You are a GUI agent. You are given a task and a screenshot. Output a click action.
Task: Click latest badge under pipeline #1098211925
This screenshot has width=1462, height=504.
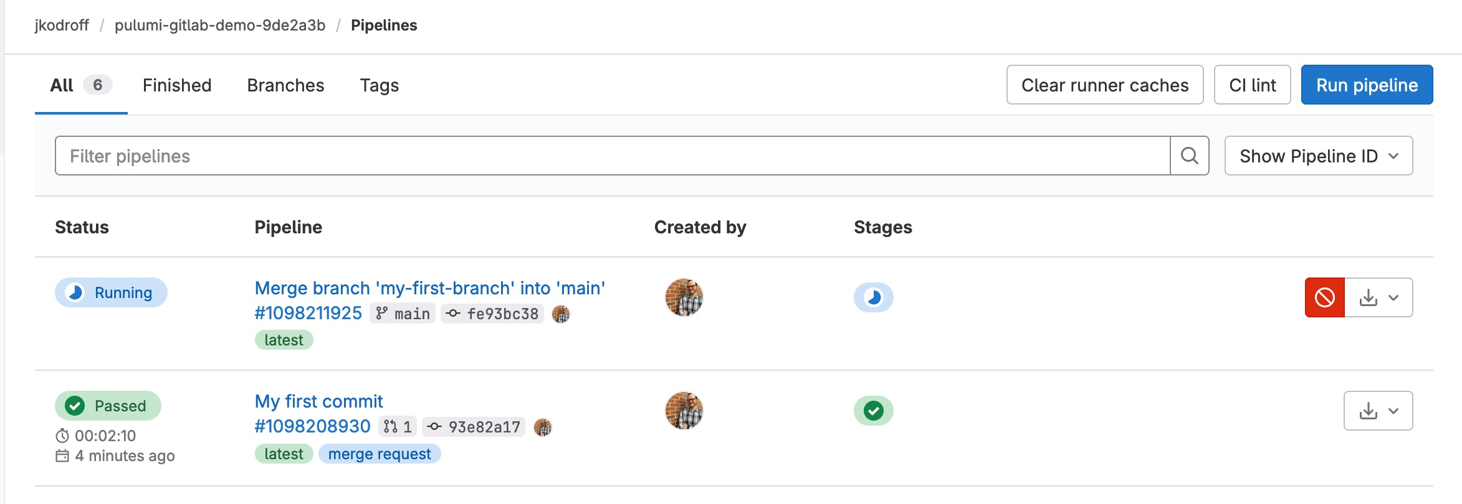point(284,340)
